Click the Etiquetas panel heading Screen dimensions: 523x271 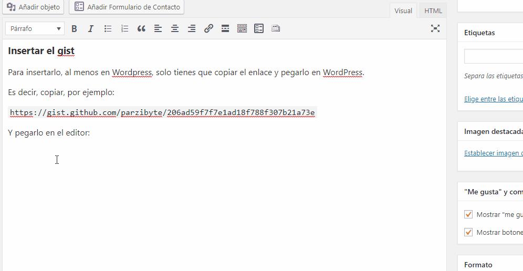click(x=479, y=33)
